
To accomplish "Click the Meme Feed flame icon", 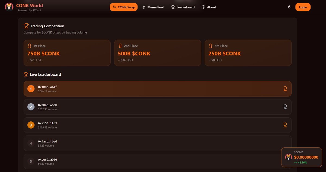I will (144, 7).
